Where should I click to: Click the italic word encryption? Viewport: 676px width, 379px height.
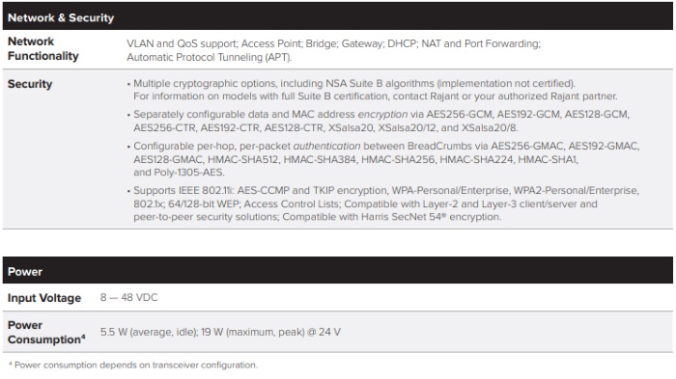382,114
